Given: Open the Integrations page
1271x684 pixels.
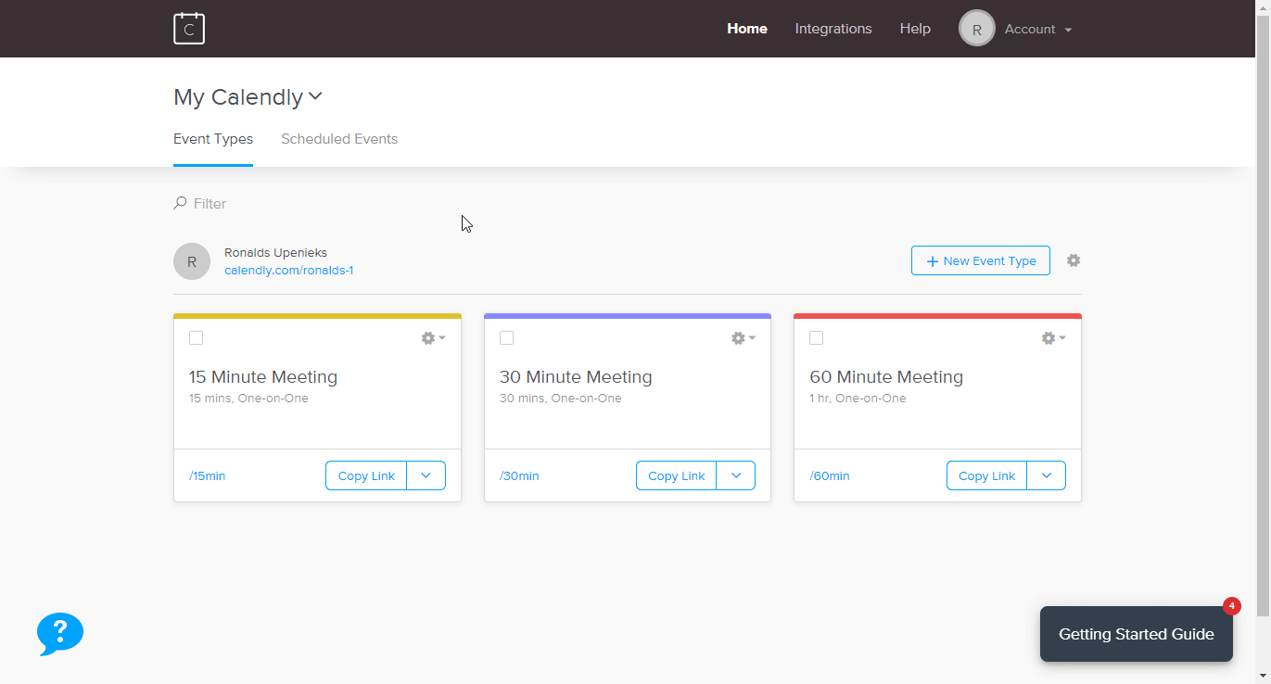Looking at the screenshot, I should 833,28.
